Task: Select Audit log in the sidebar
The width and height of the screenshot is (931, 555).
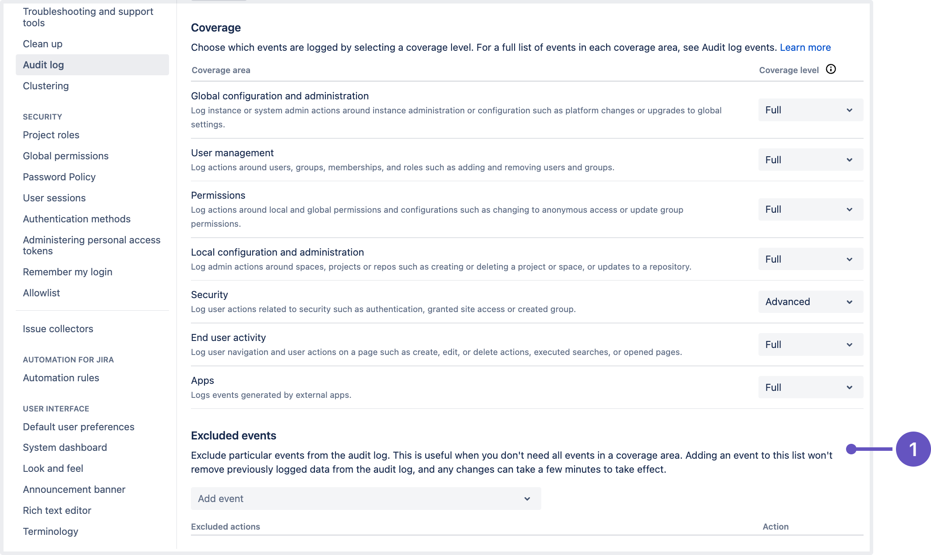Action: pyautogui.click(x=43, y=64)
